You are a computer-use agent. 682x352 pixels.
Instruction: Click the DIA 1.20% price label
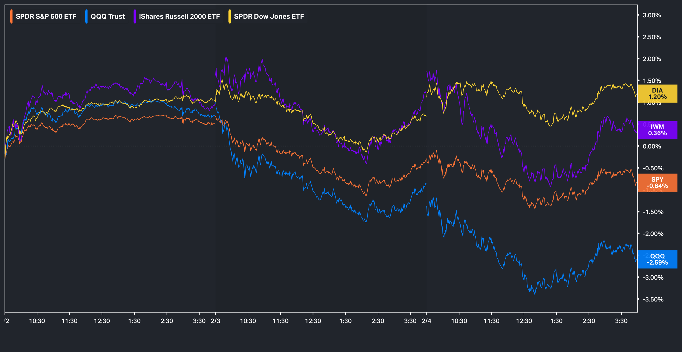pyautogui.click(x=657, y=93)
